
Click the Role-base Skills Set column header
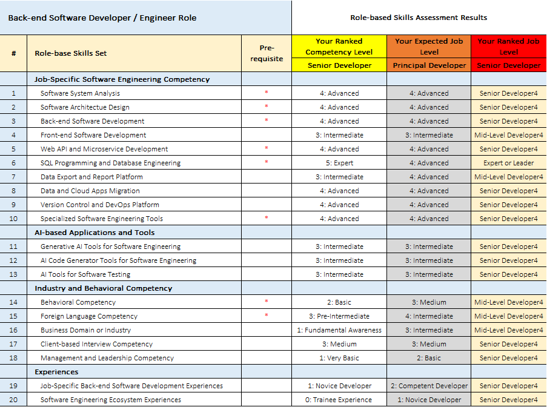click(70, 53)
